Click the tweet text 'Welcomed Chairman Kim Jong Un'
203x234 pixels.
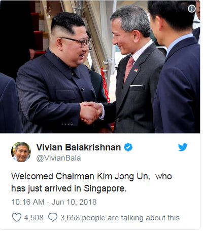[81, 176]
